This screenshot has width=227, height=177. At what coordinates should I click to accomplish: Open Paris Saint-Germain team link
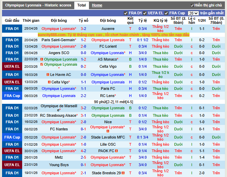(x=59, y=40)
